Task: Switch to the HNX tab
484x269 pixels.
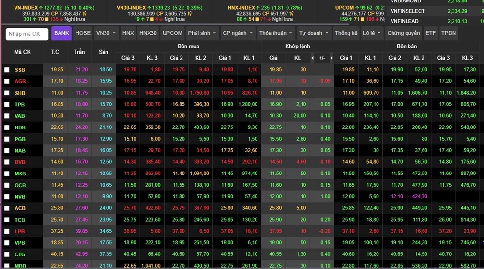Action: pyautogui.click(x=128, y=33)
